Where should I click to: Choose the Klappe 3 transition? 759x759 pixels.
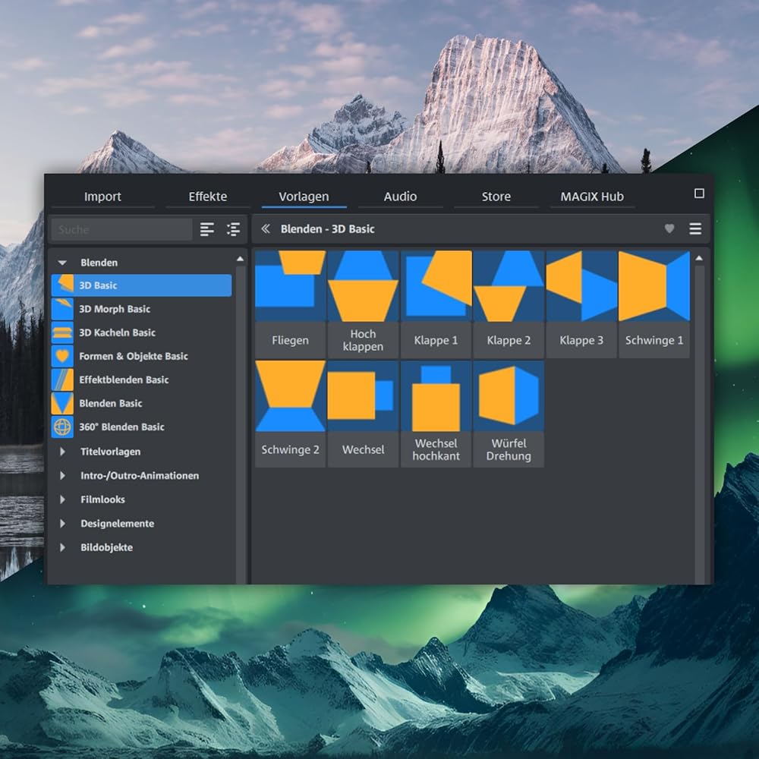pos(581,286)
